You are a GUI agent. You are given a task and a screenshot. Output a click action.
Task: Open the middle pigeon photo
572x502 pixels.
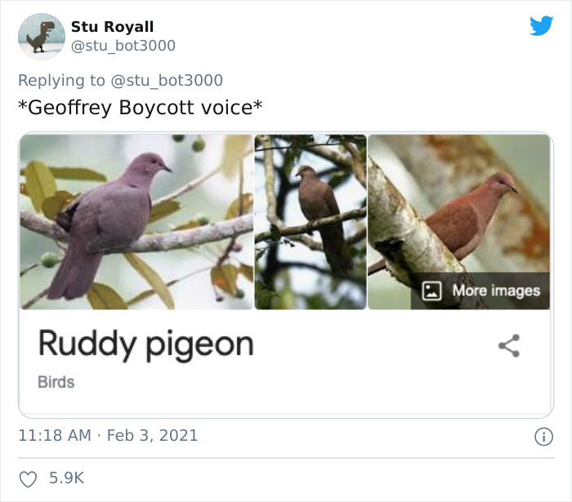311,222
